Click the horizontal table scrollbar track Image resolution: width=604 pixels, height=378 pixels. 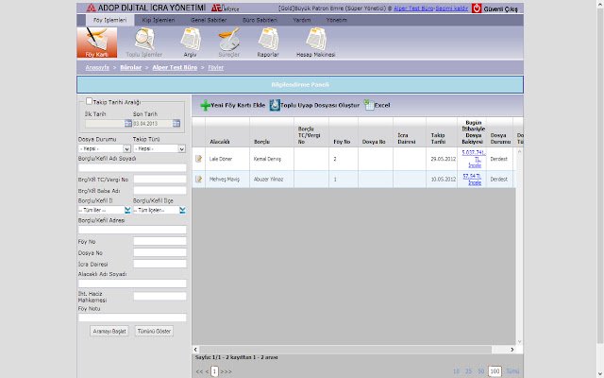coord(354,350)
